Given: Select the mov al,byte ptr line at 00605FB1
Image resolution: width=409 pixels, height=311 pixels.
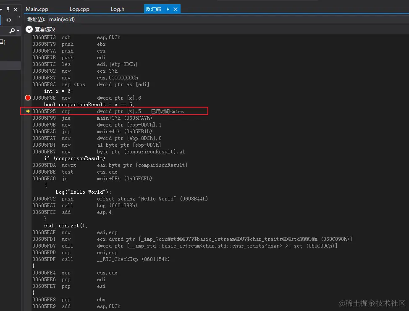Looking at the screenshot, I should pyautogui.click(x=97, y=145).
